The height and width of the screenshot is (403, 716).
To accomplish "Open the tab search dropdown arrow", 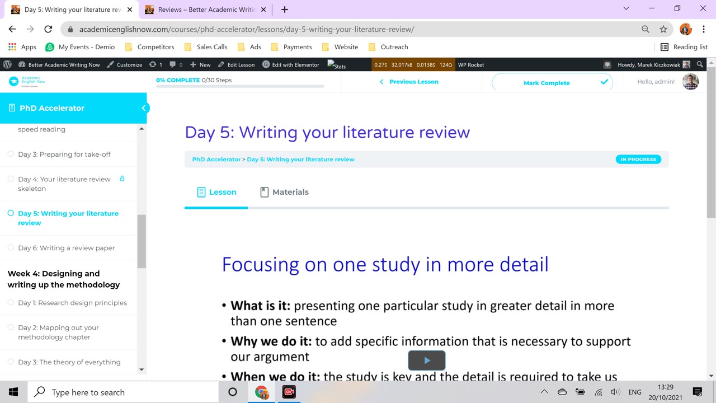I will pos(626,8).
